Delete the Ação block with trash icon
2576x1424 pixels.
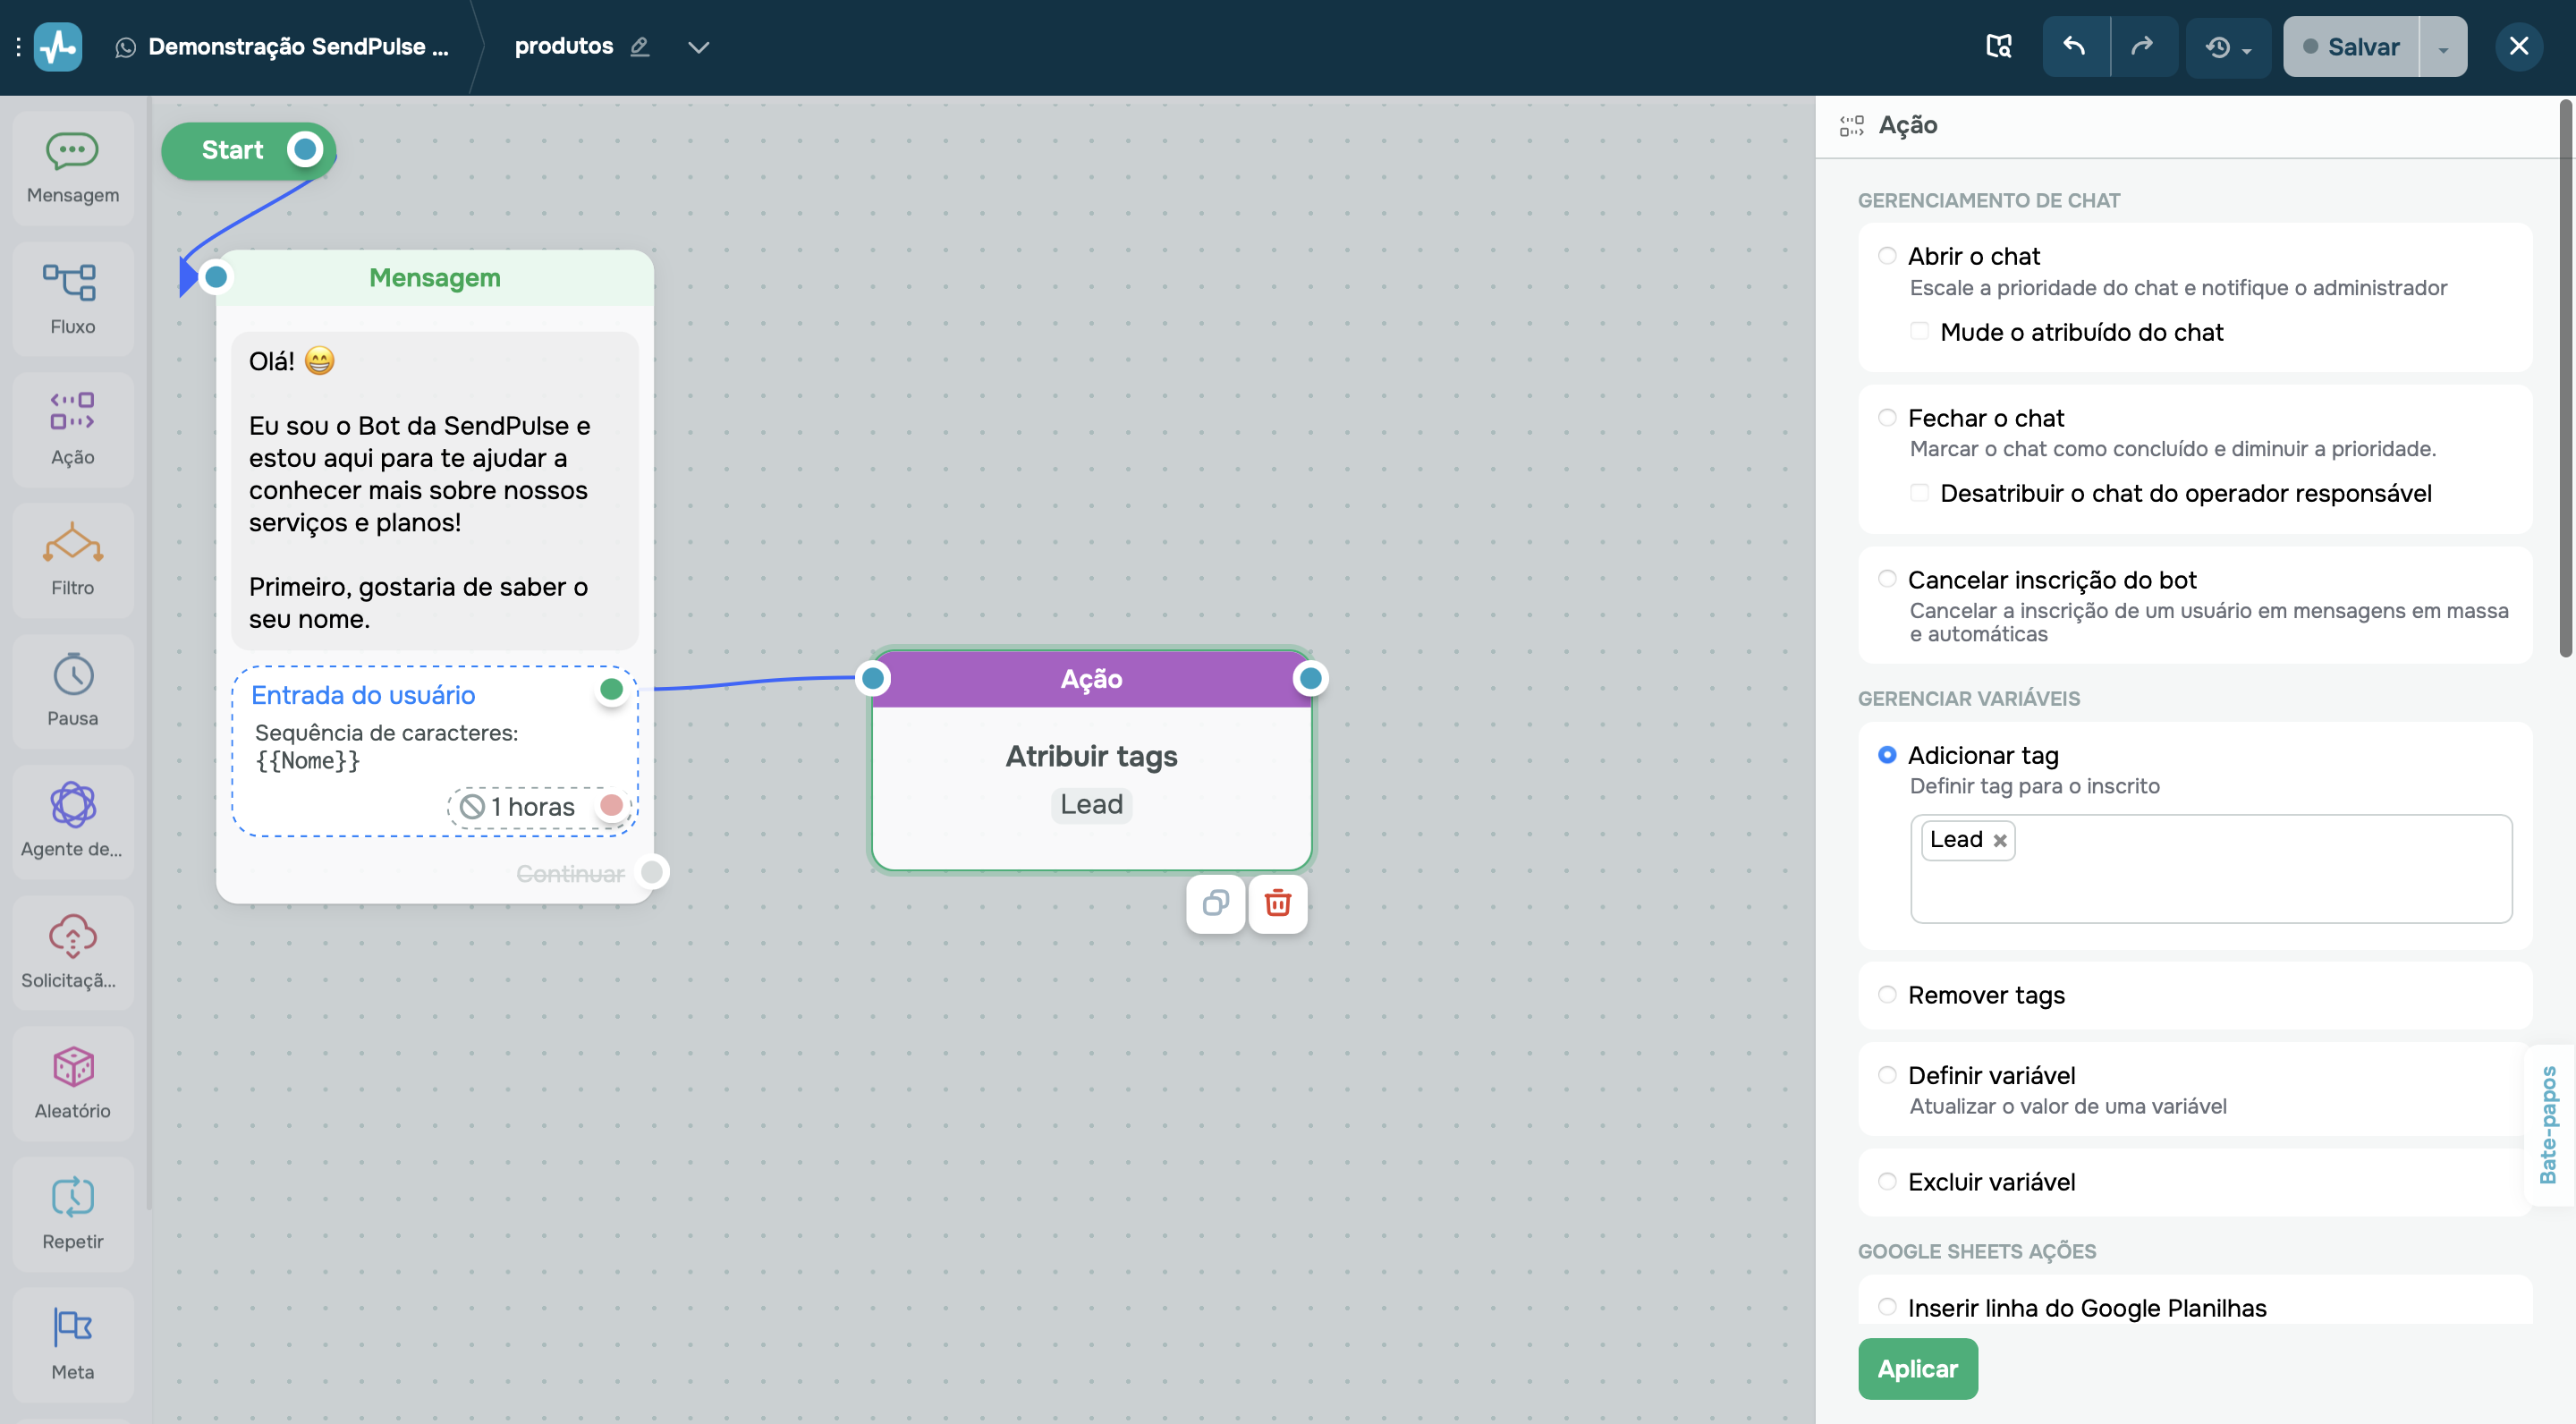pyautogui.click(x=1278, y=903)
